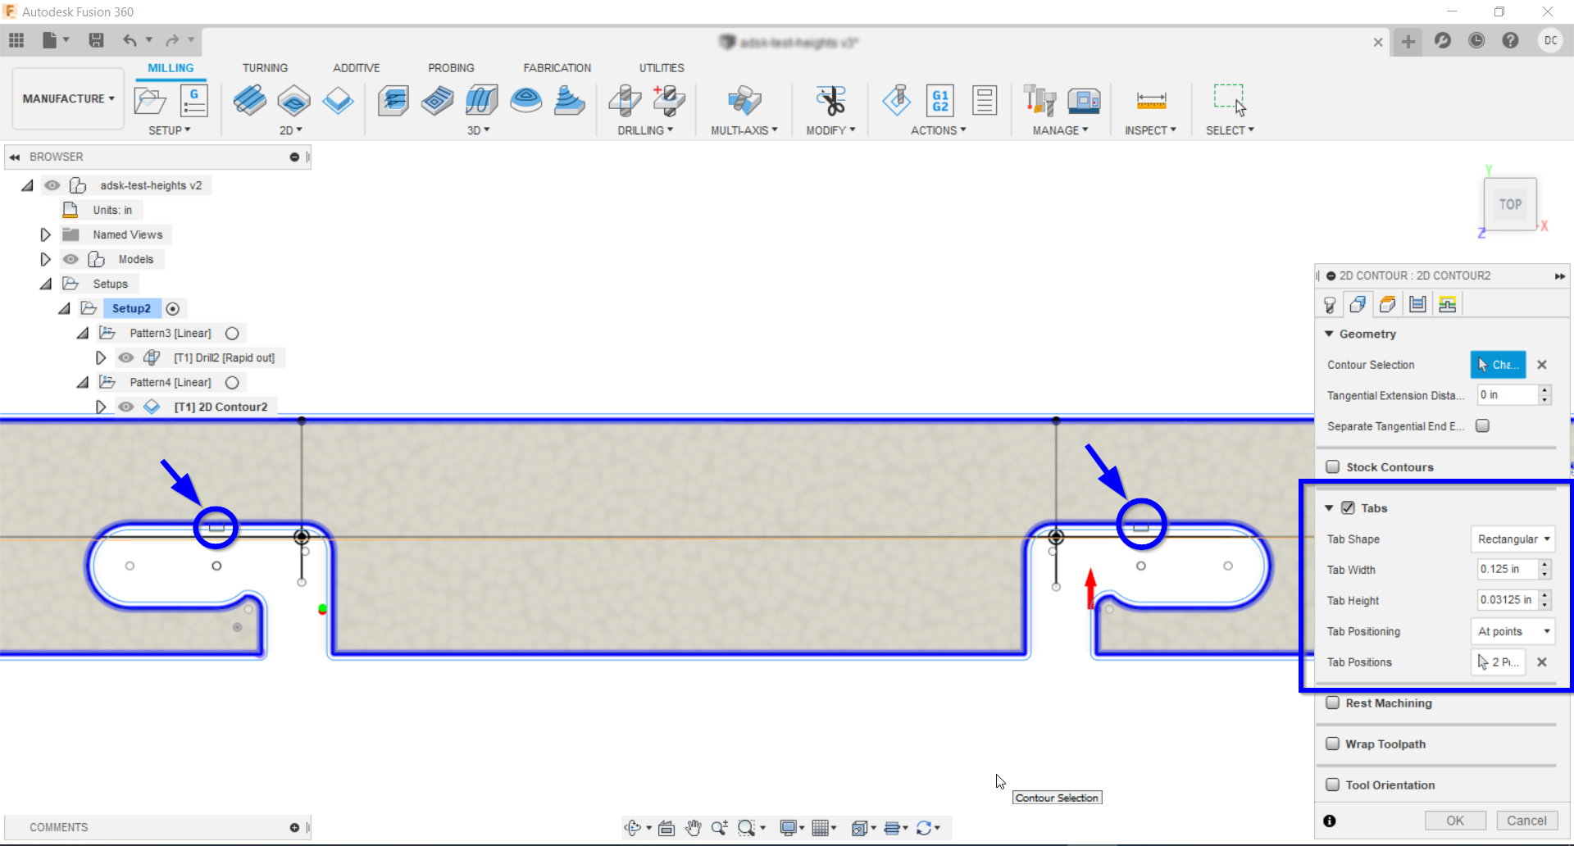Click the Tab Width input field

coord(1507,569)
